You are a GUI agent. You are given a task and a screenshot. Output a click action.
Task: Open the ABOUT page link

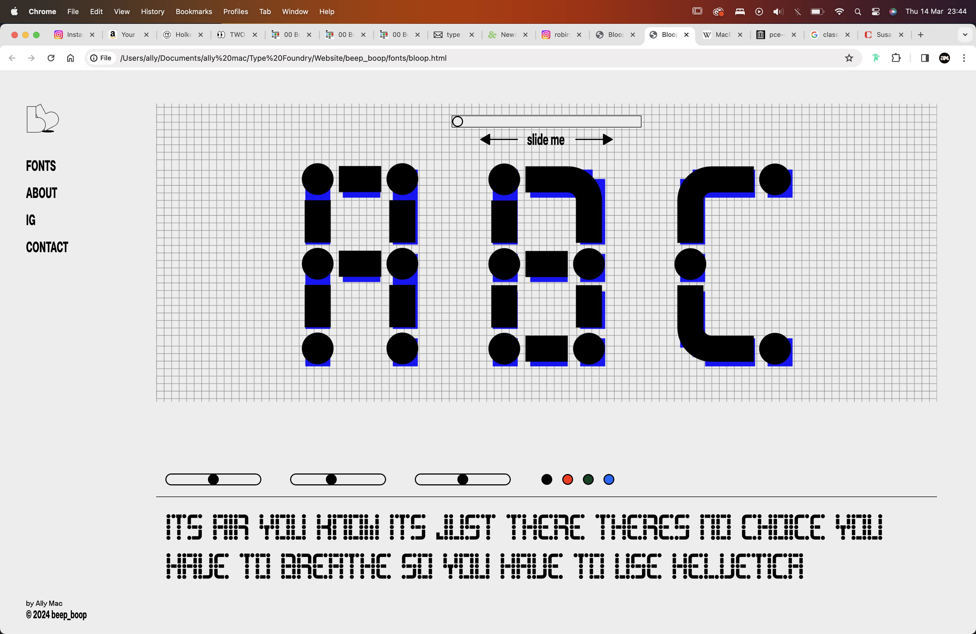click(x=41, y=193)
